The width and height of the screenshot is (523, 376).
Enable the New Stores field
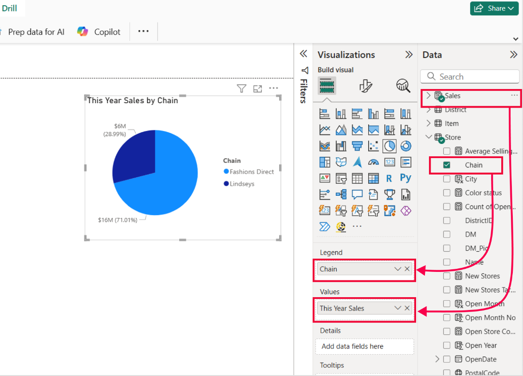coord(446,275)
